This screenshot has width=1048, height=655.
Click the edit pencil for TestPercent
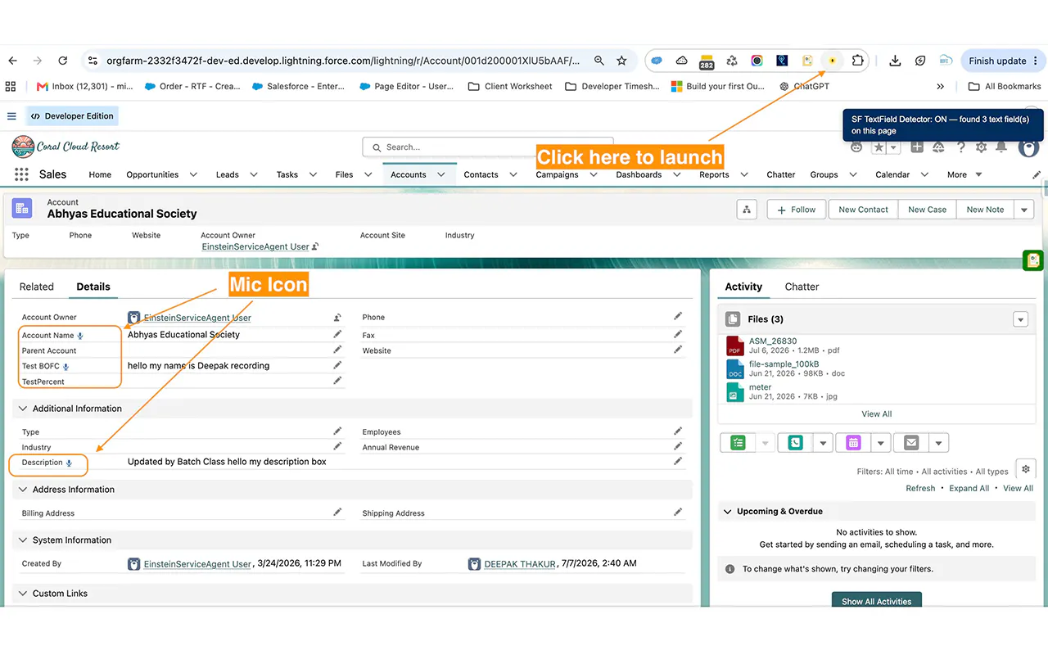point(337,381)
